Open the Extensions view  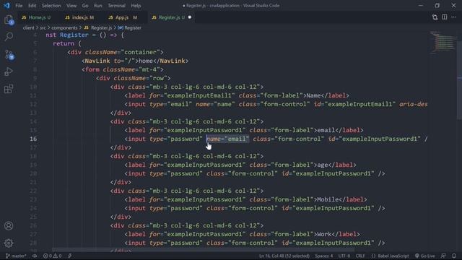[9, 89]
